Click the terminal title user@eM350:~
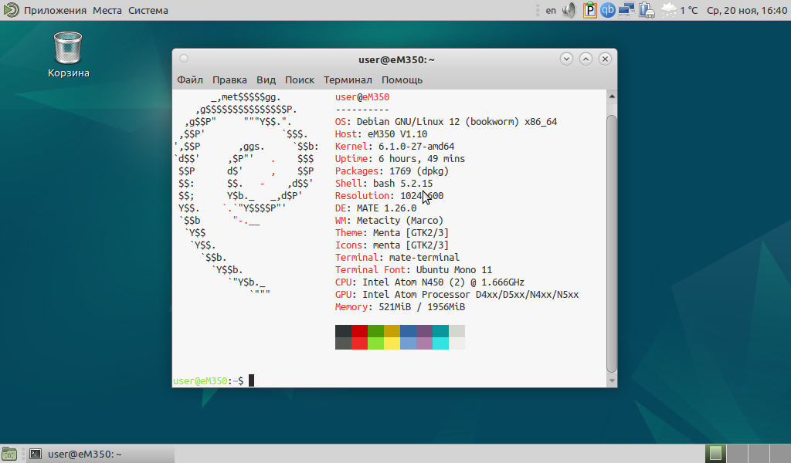Image resolution: width=791 pixels, height=463 pixels. [x=396, y=59]
